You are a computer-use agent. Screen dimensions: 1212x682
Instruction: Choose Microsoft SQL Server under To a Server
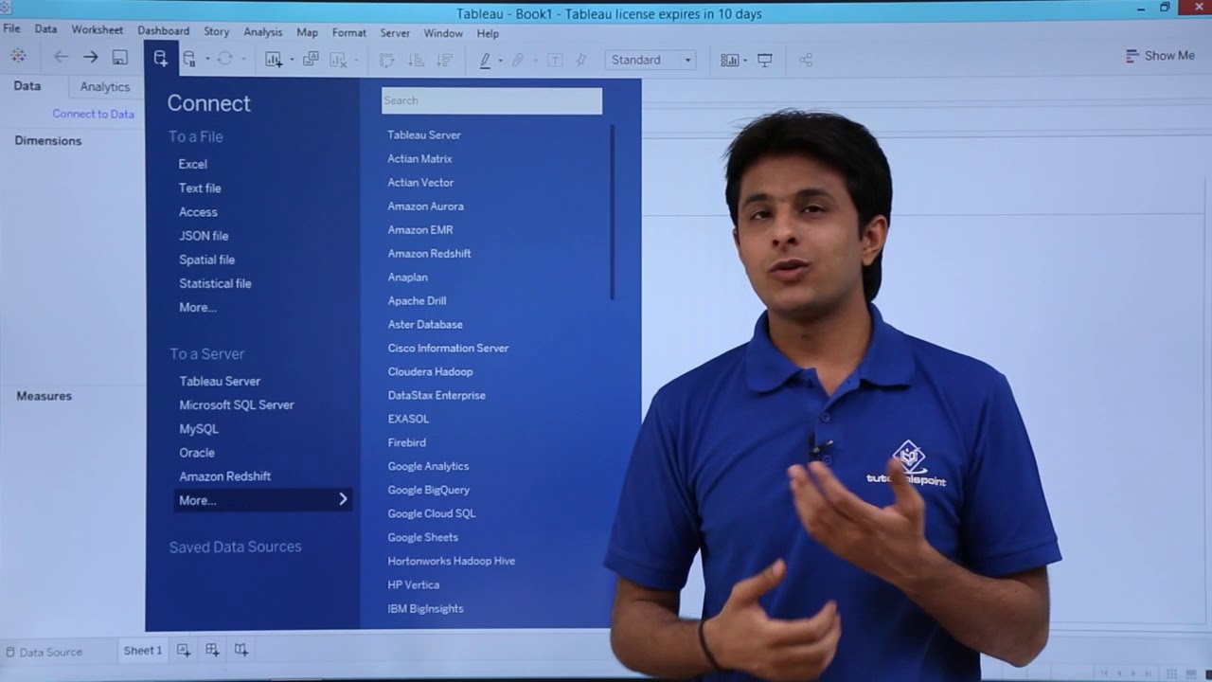(237, 404)
